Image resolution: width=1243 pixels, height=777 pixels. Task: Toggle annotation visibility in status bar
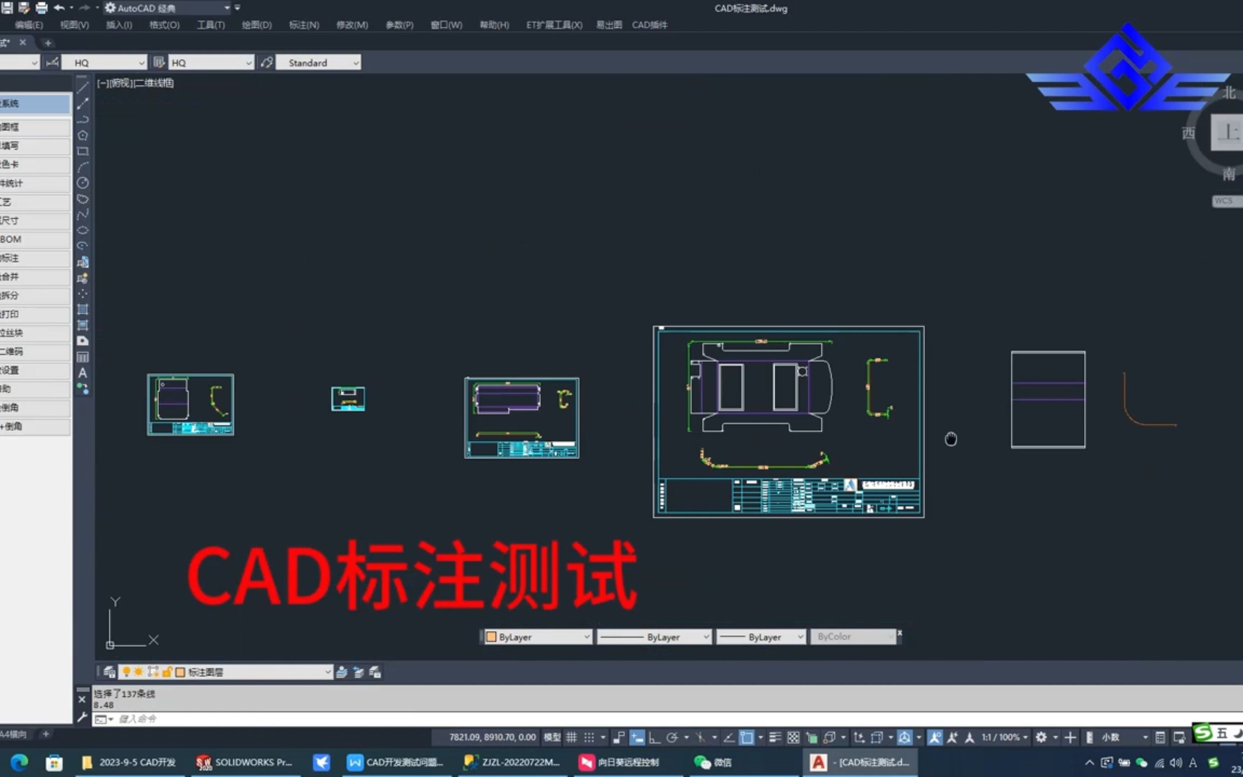click(x=935, y=737)
